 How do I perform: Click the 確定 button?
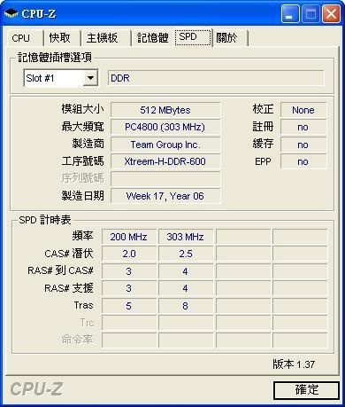(306, 390)
